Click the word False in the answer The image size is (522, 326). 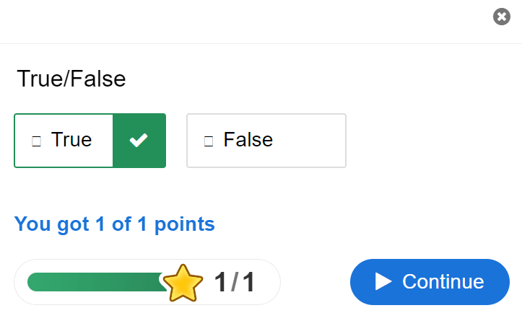click(x=248, y=140)
